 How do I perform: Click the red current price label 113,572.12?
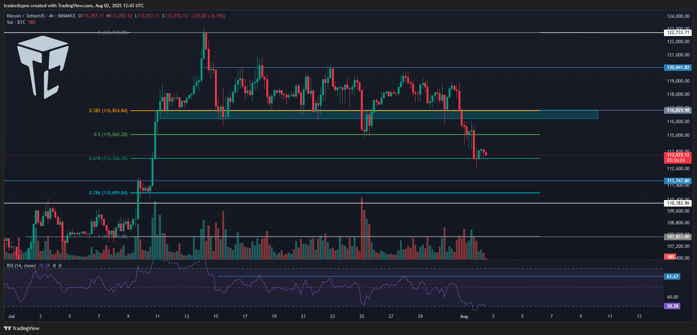pyautogui.click(x=678, y=155)
